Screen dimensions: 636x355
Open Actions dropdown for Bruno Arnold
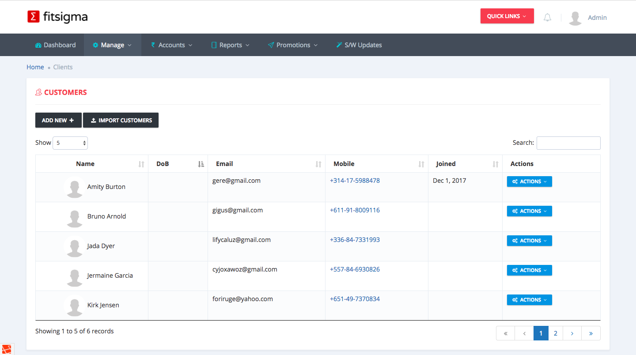[x=529, y=211]
